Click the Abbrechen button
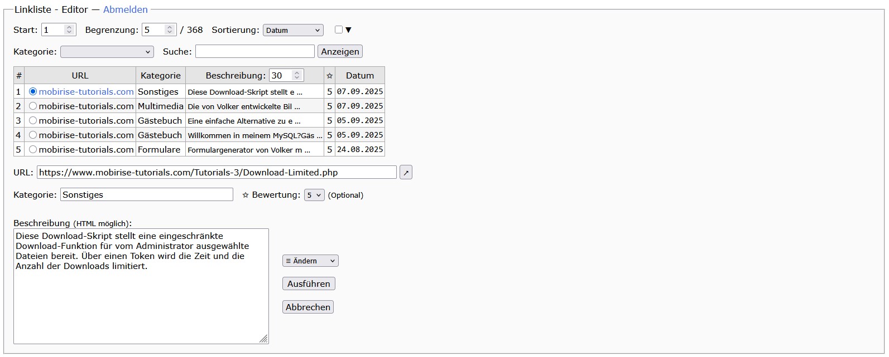 pos(308,307)
